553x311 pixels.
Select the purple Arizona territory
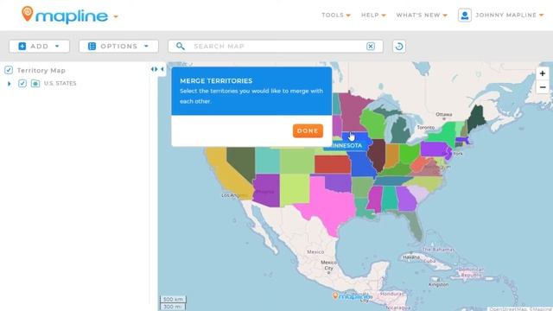(x=266, y=190)
